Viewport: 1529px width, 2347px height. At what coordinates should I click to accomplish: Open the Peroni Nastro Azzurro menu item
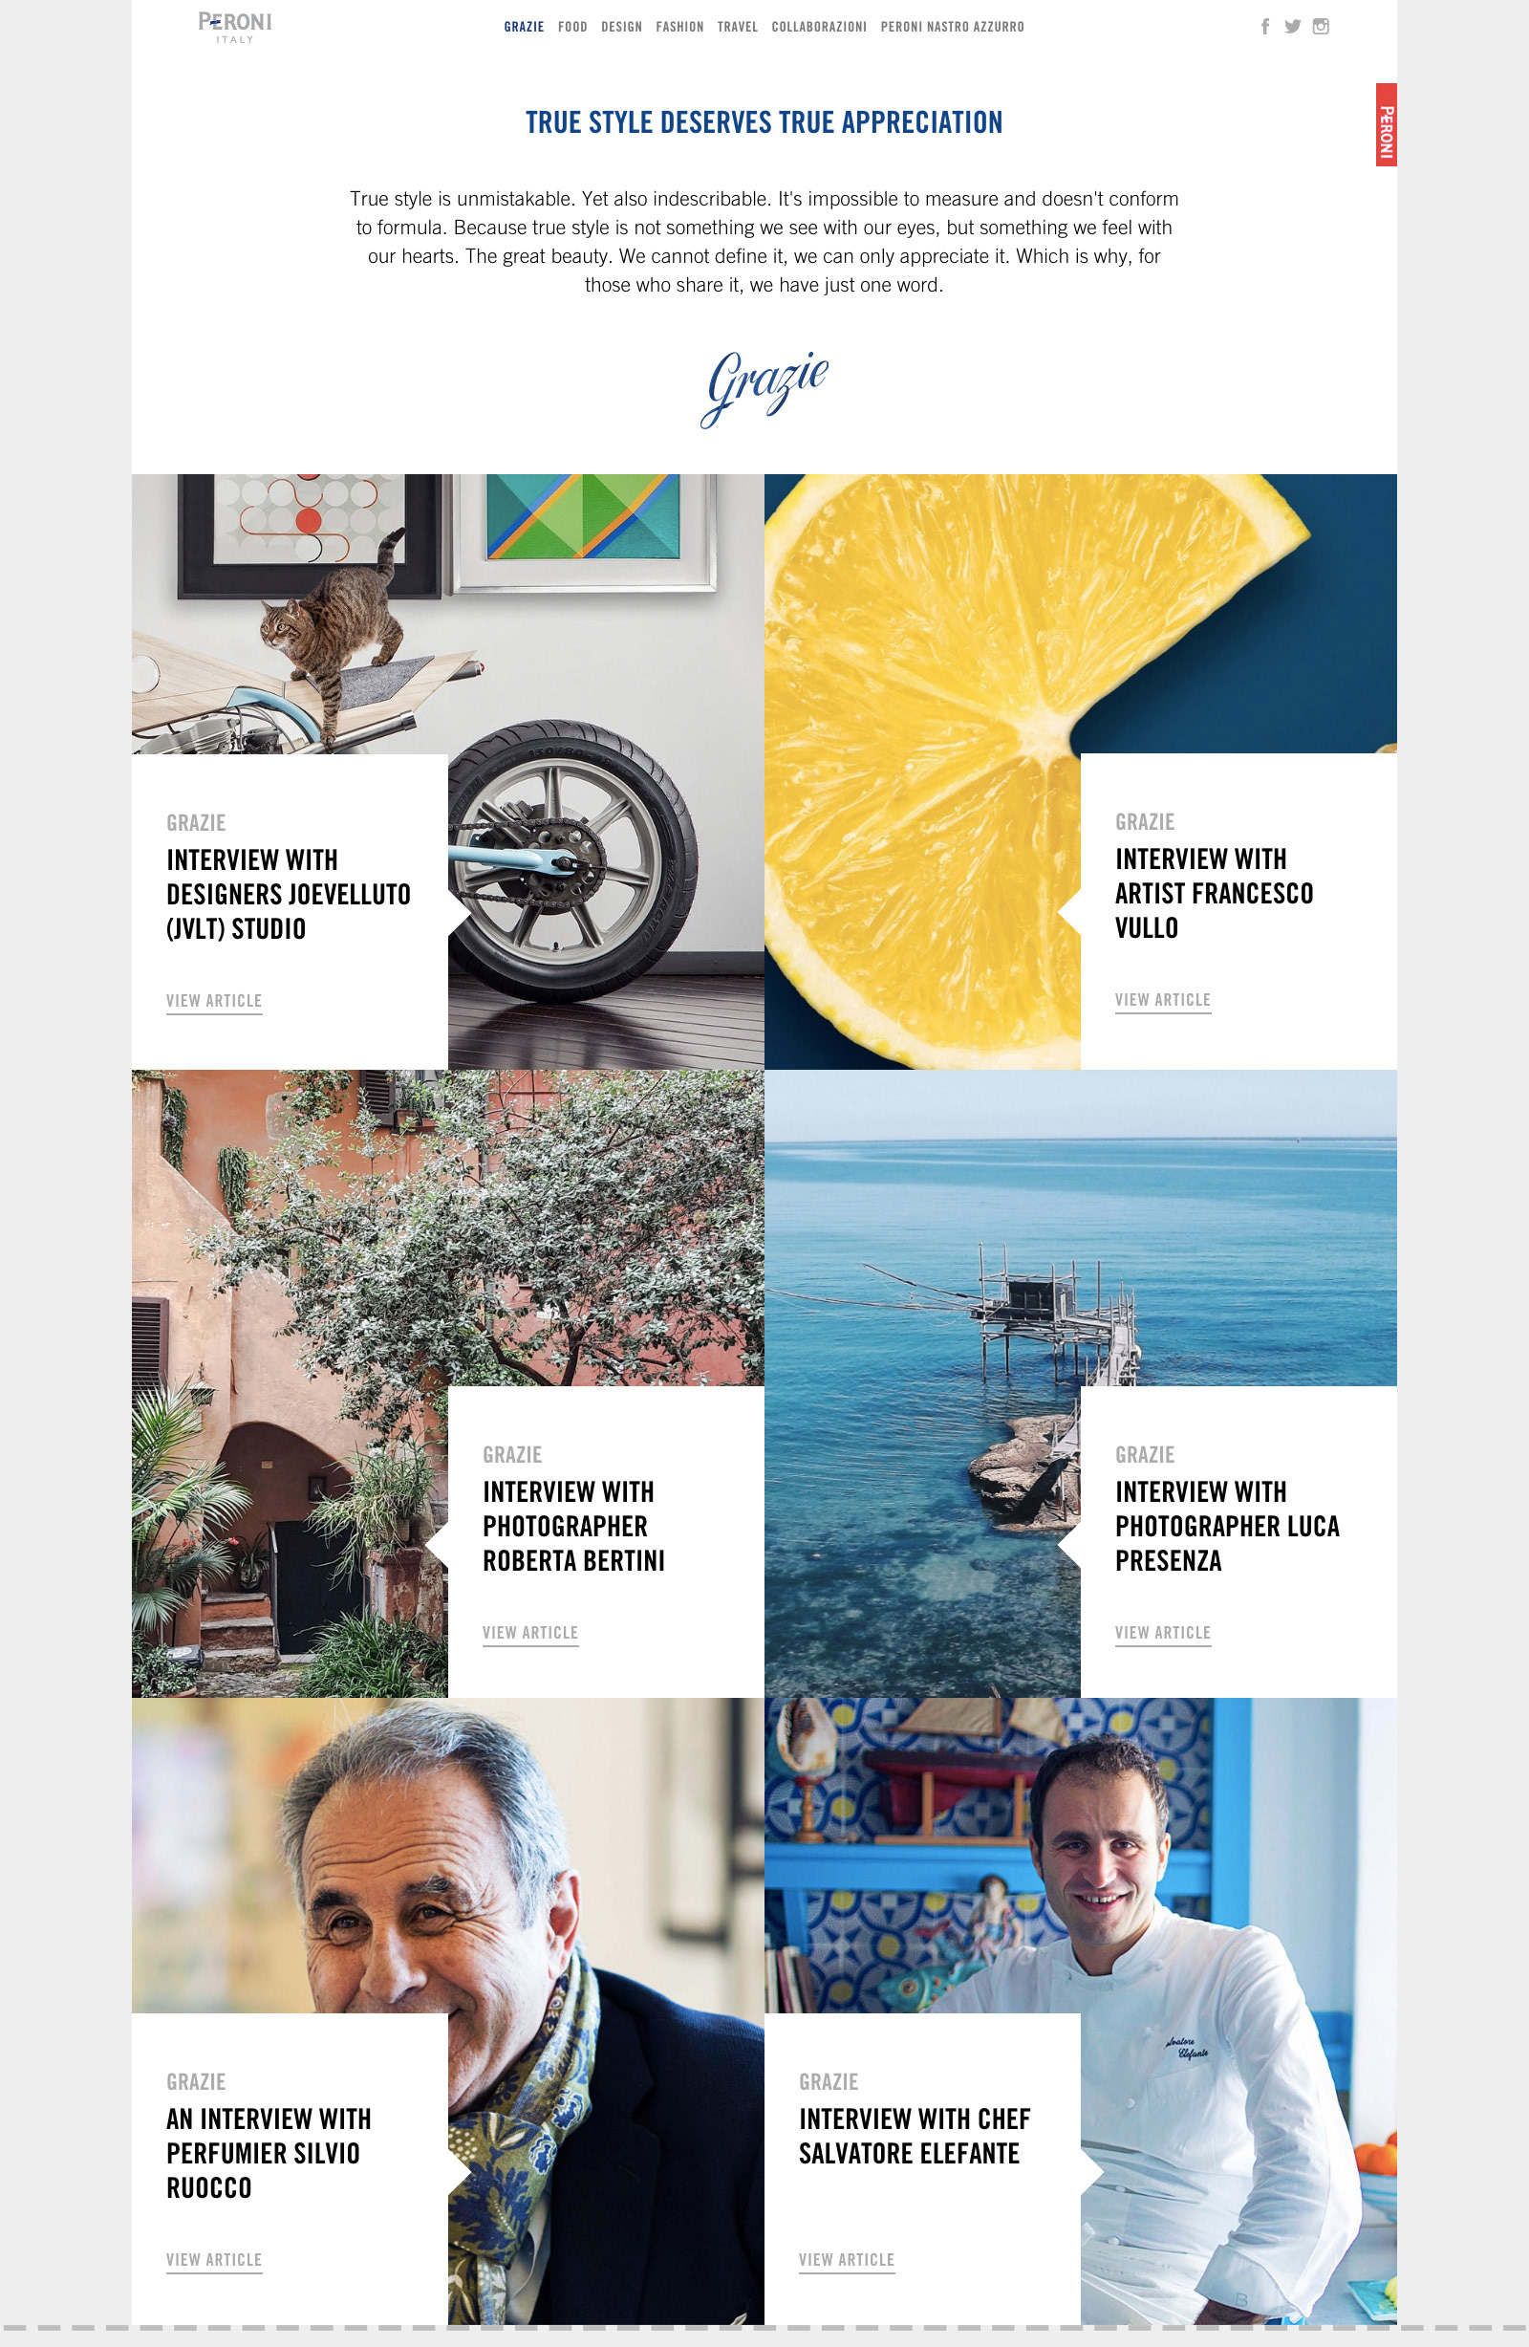[x=953, y=27]
